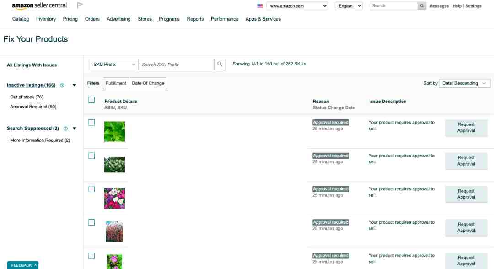Open the Reports menu
494x269 pixels.
click(x=195, y=19)
